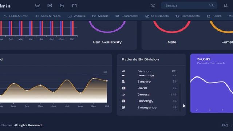Click patient count 85 for Oncology
This screenshot has width=233, height=131.
[x=174, y=101]
